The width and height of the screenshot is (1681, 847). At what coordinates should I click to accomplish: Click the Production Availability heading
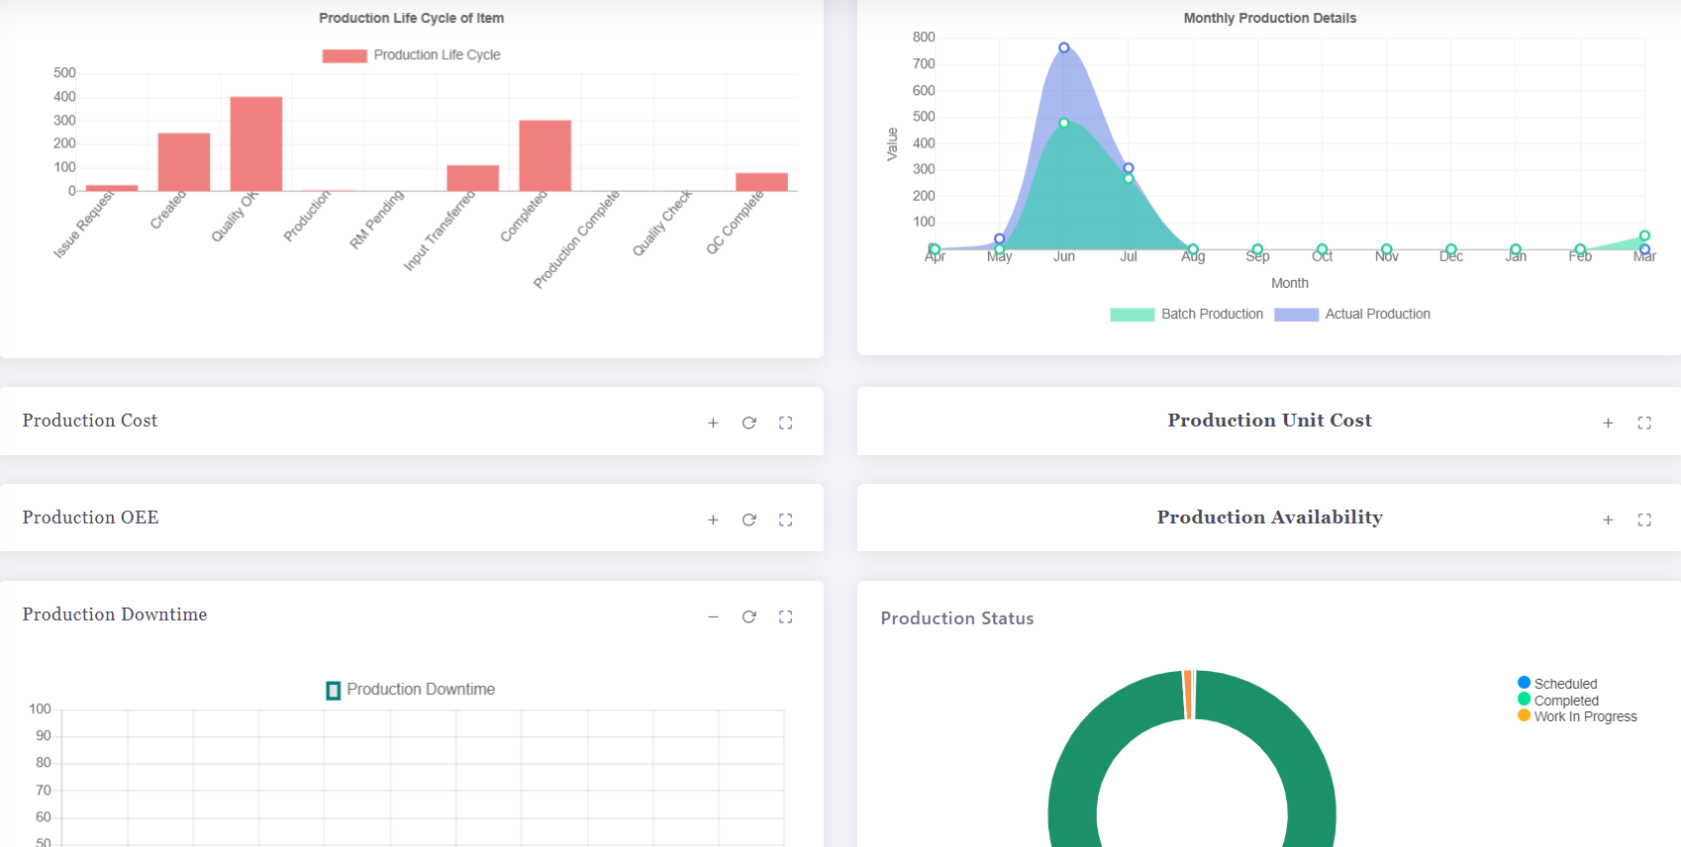(1270, 518)
